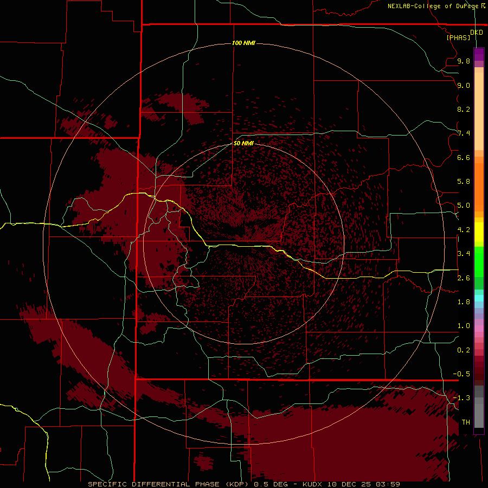Click the 9.0 value on color scale
Image resolution: width=488 pixels, height=488 pixels.
[x=464, y=85]
